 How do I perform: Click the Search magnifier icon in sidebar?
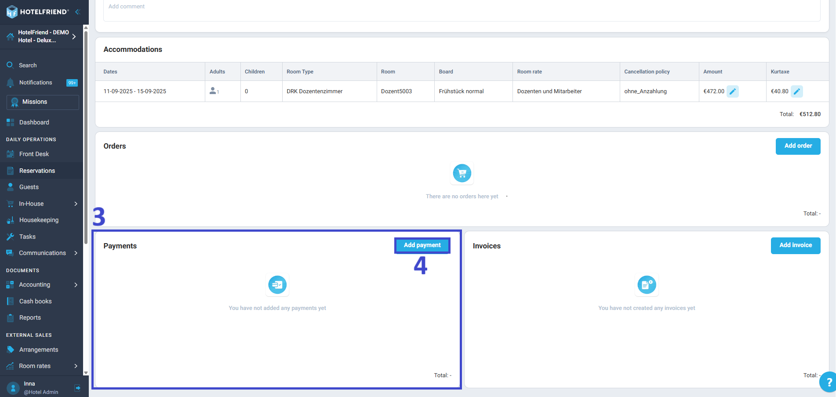tap(10, 65)
